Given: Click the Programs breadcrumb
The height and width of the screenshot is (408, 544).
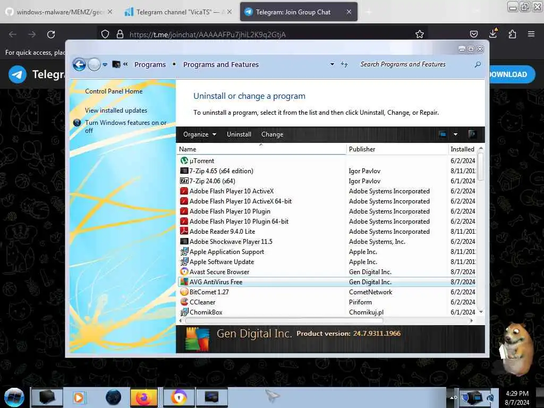Looking at the screenshot, I should (x=150, y=64).
